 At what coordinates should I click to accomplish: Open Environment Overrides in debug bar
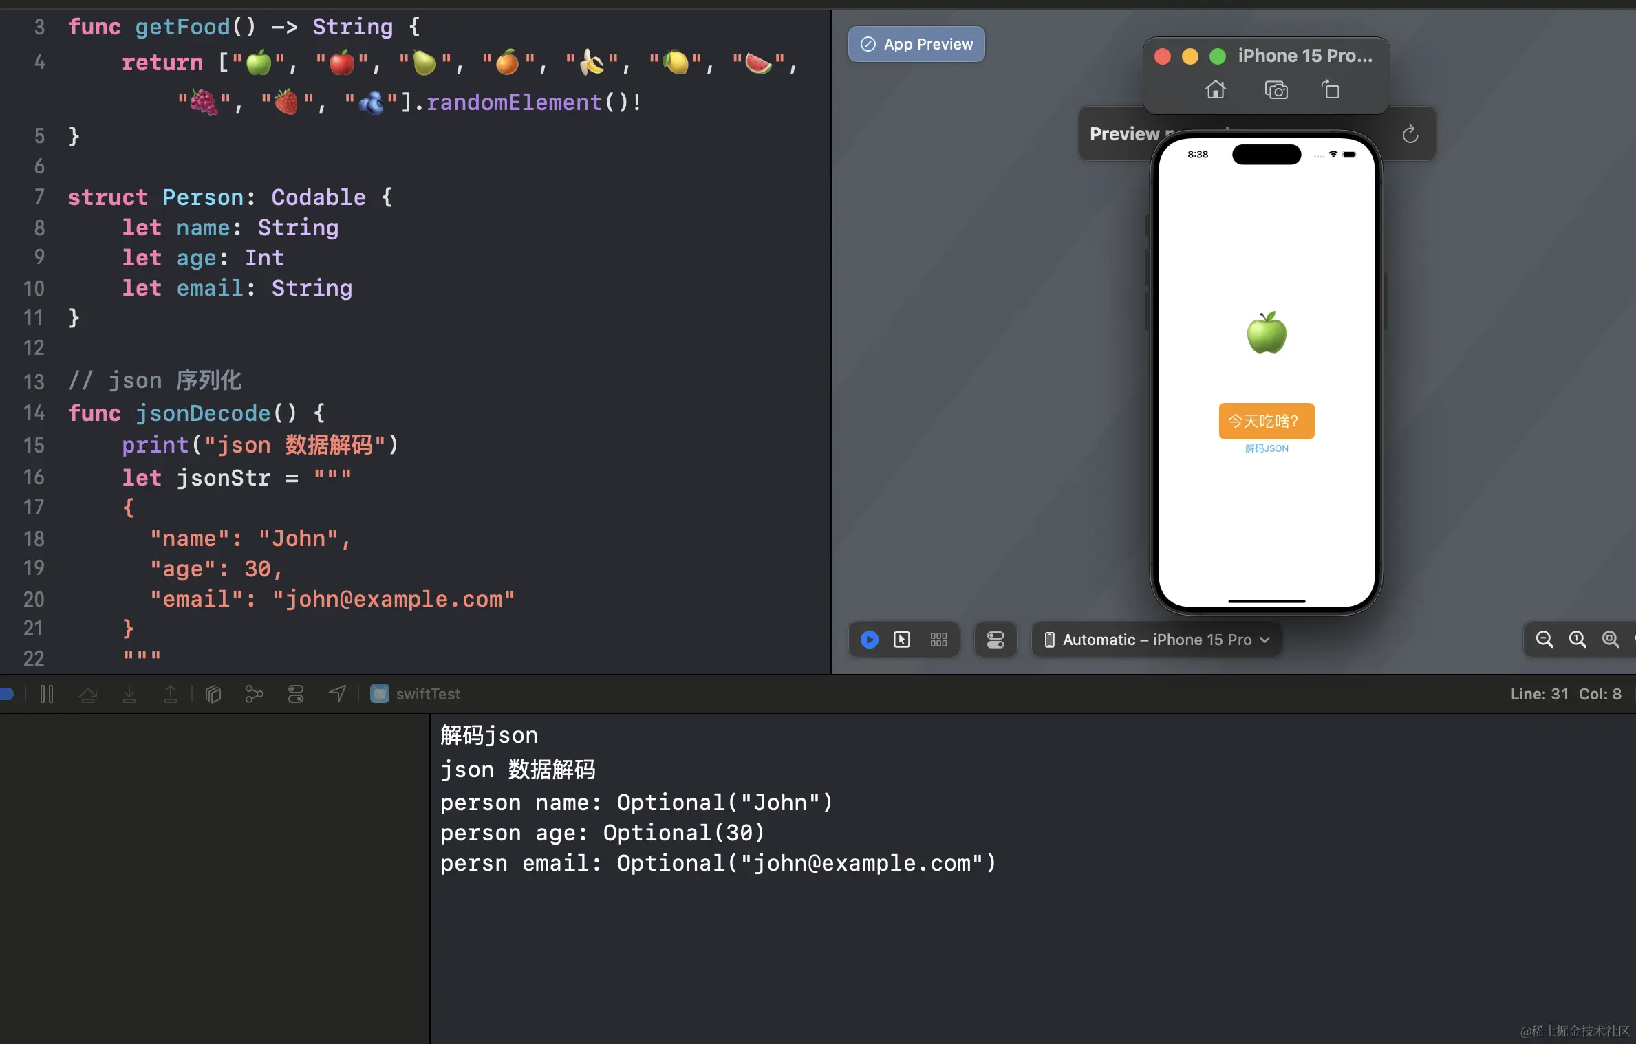[x=296, y=694]
